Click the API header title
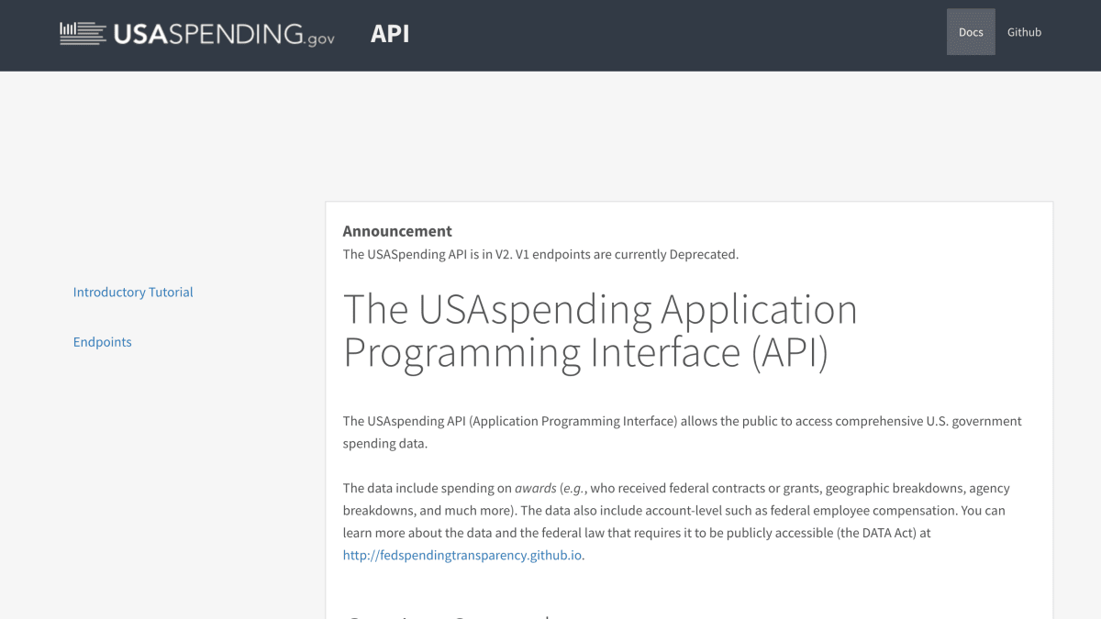 [x=390, y=34]
